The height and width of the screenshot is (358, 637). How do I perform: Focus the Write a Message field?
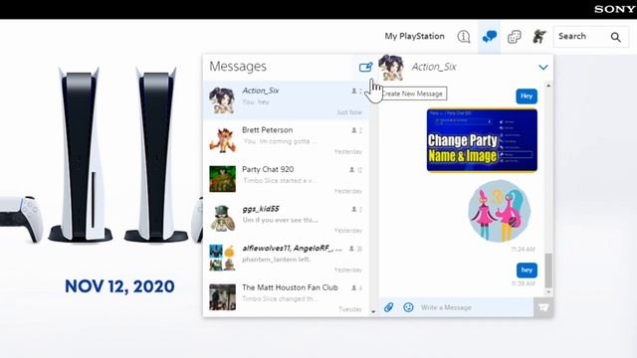(x=476, y=307)
